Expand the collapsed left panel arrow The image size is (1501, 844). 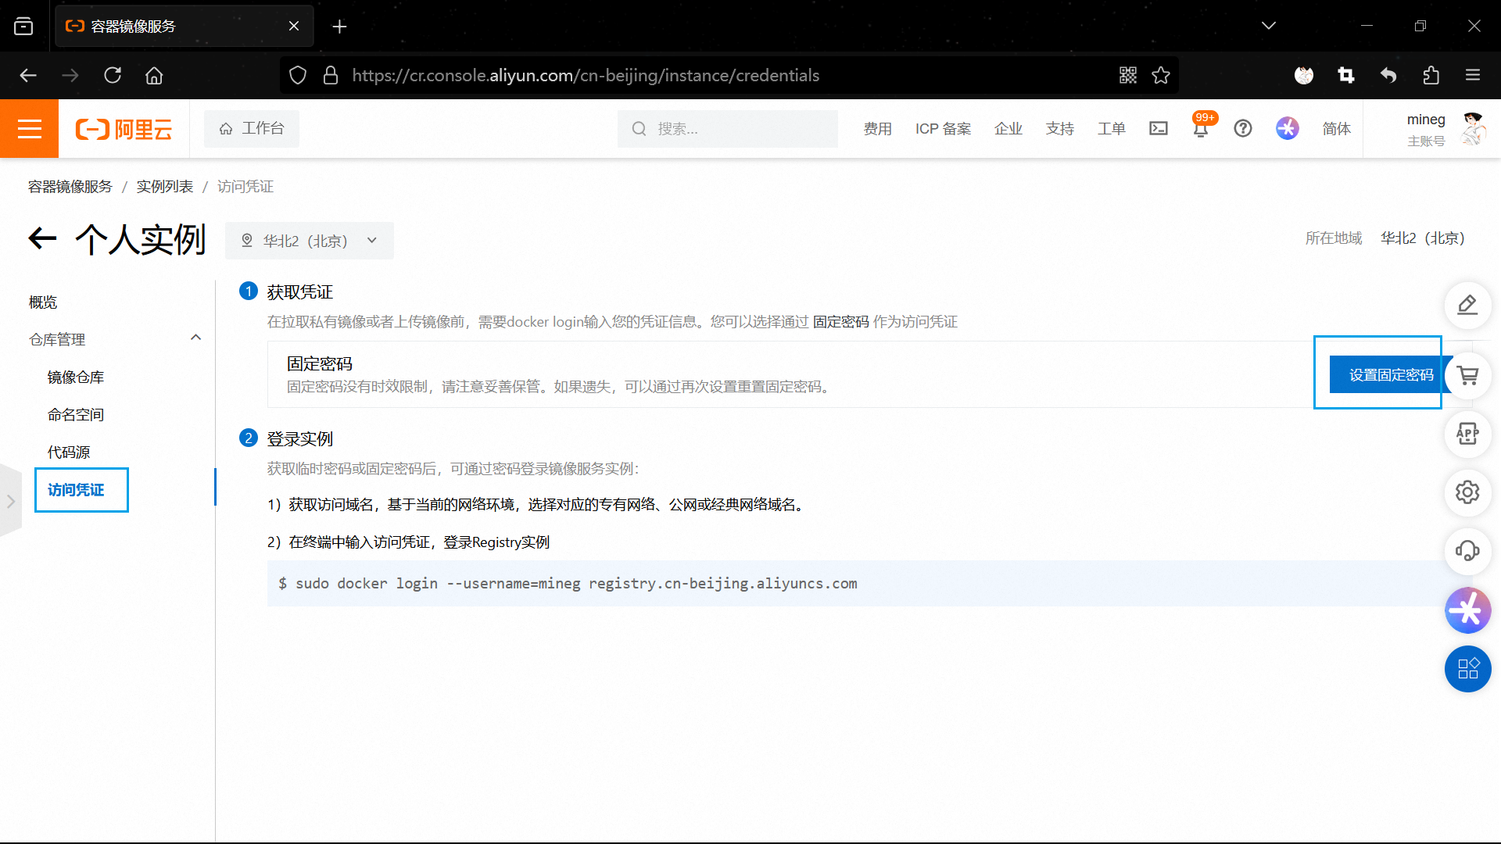point(11,501)
